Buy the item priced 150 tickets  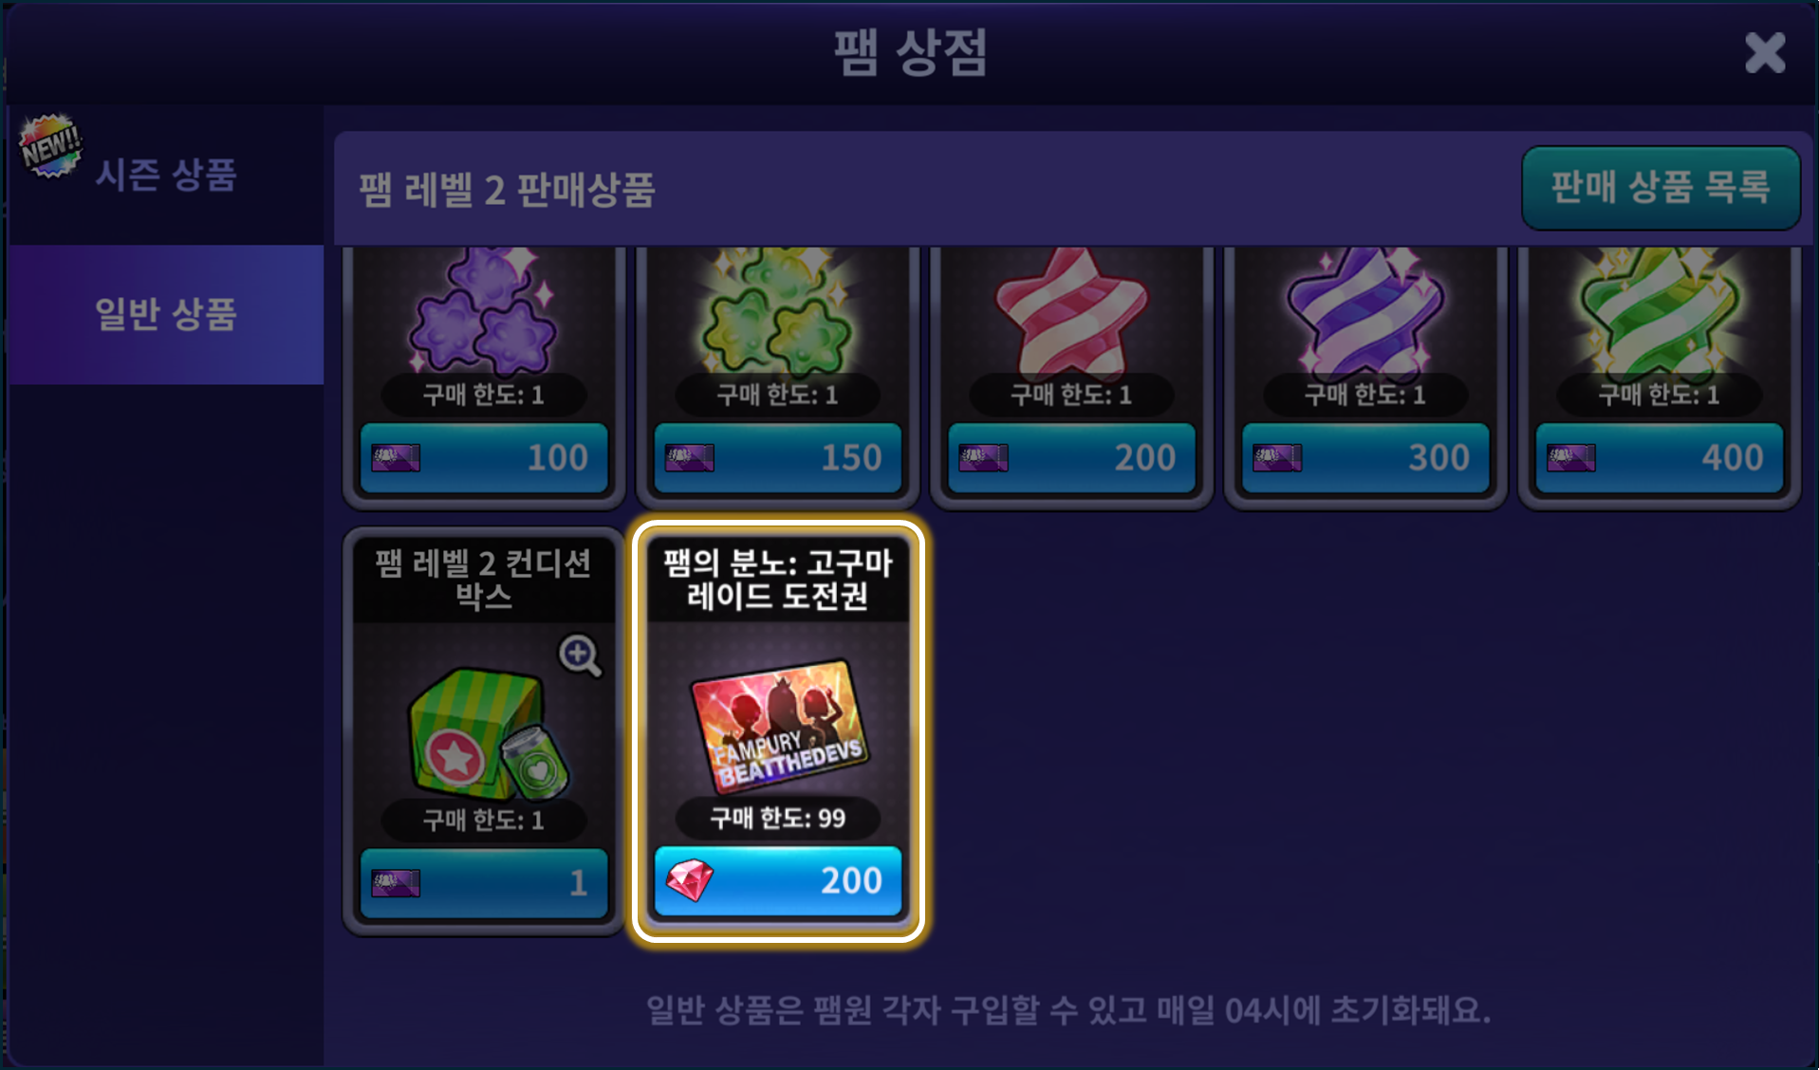777,458
